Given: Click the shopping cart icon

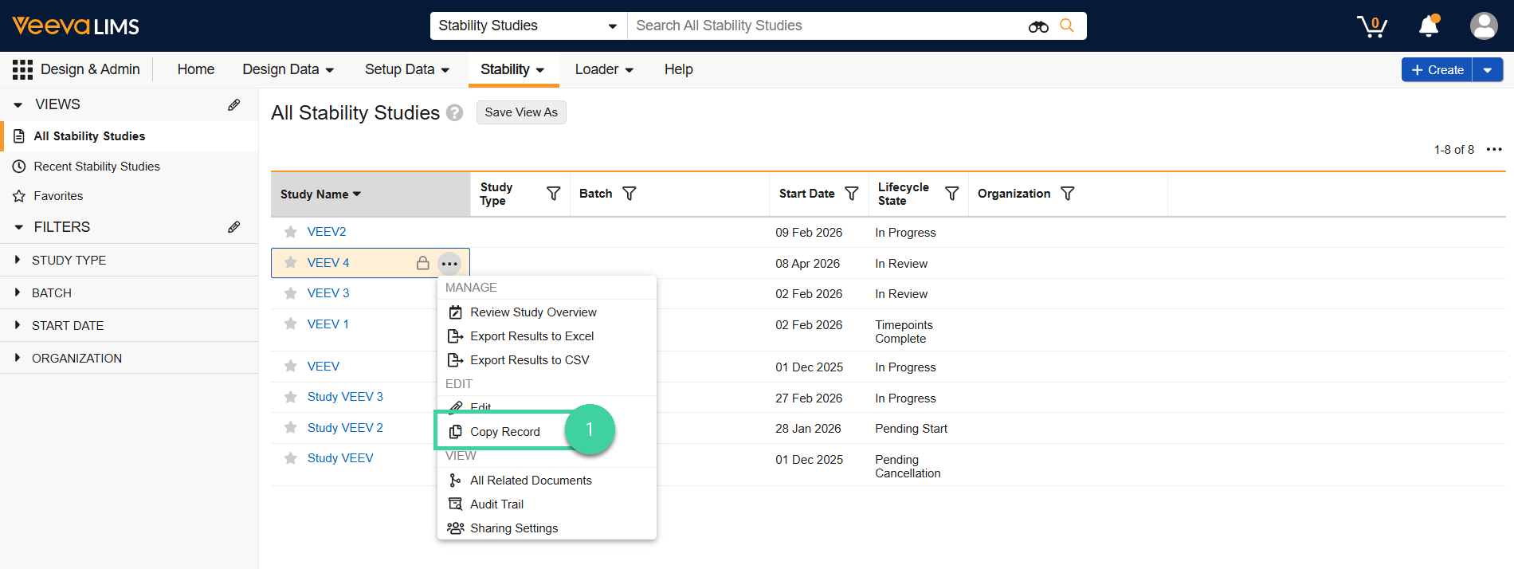Looking at the screenshot, I should (1371, 26).
